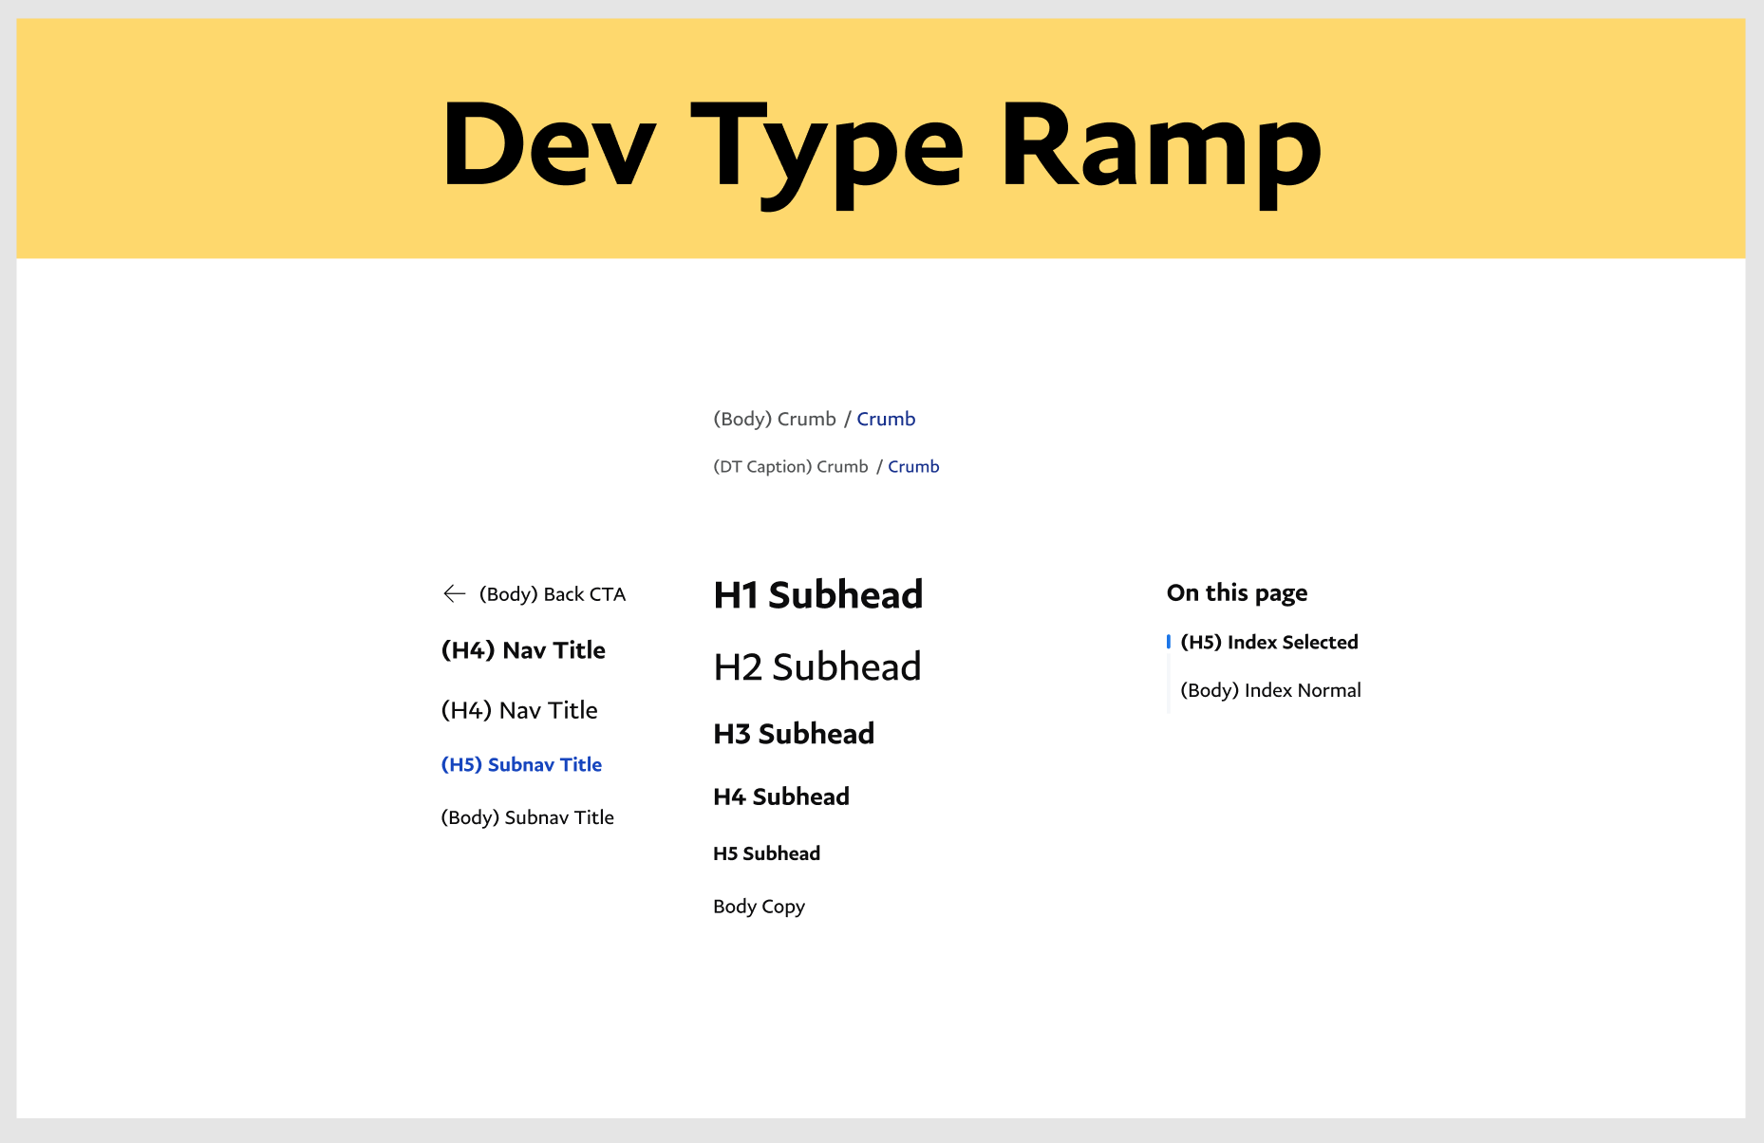This screenshot has width=1764, height=1143.
Task: Select the regular-weight '(H4) Nav Title' item
Action: tap(519, 710)
